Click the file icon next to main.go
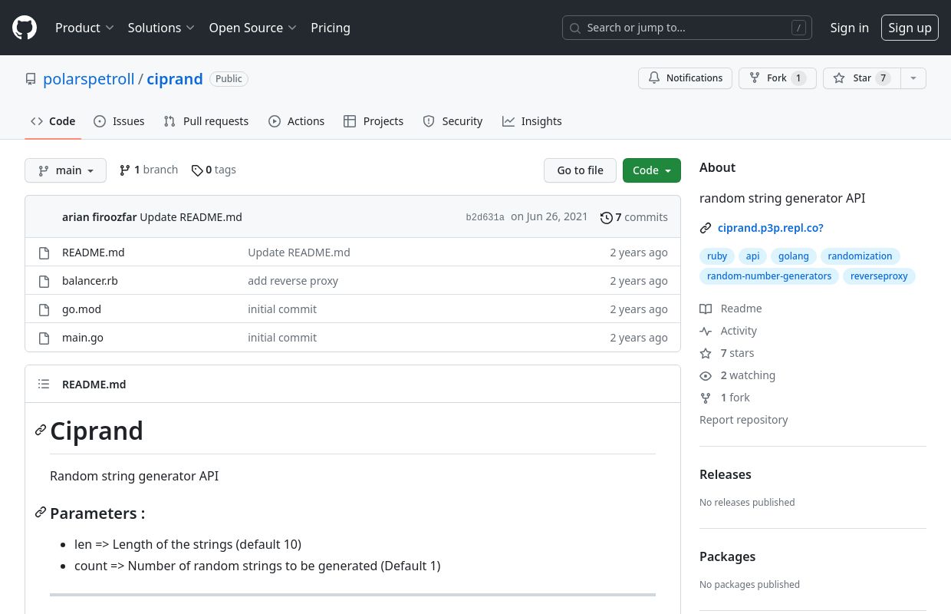951x614 pixels. [44, 338]
